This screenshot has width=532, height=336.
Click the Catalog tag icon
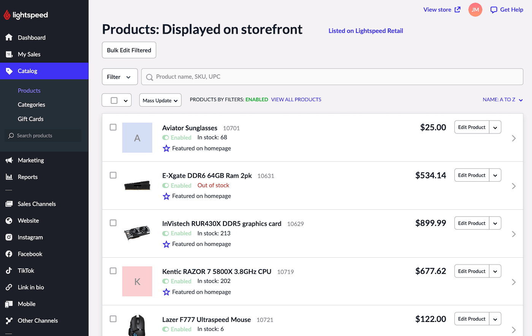pyautogui.click(x=9, y=71)
